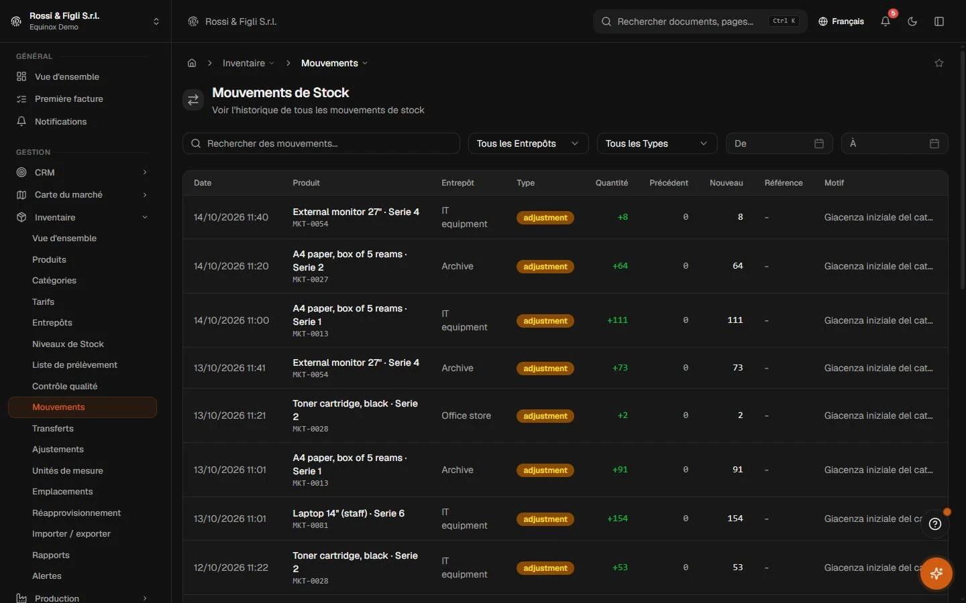Click the Laptop 14" (staff) · Serie 6 product

349,513
